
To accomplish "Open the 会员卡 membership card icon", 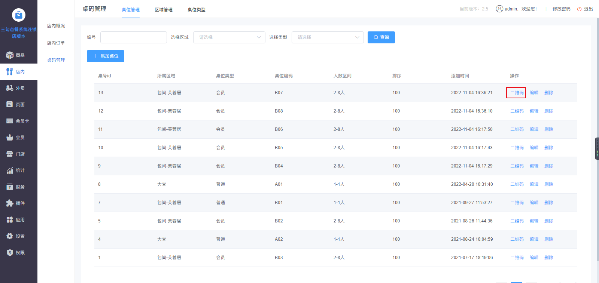I will click(10, 121).
